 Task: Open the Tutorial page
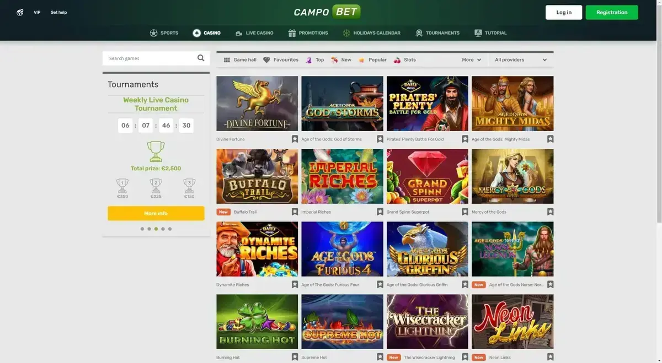(x=490, y=33)
